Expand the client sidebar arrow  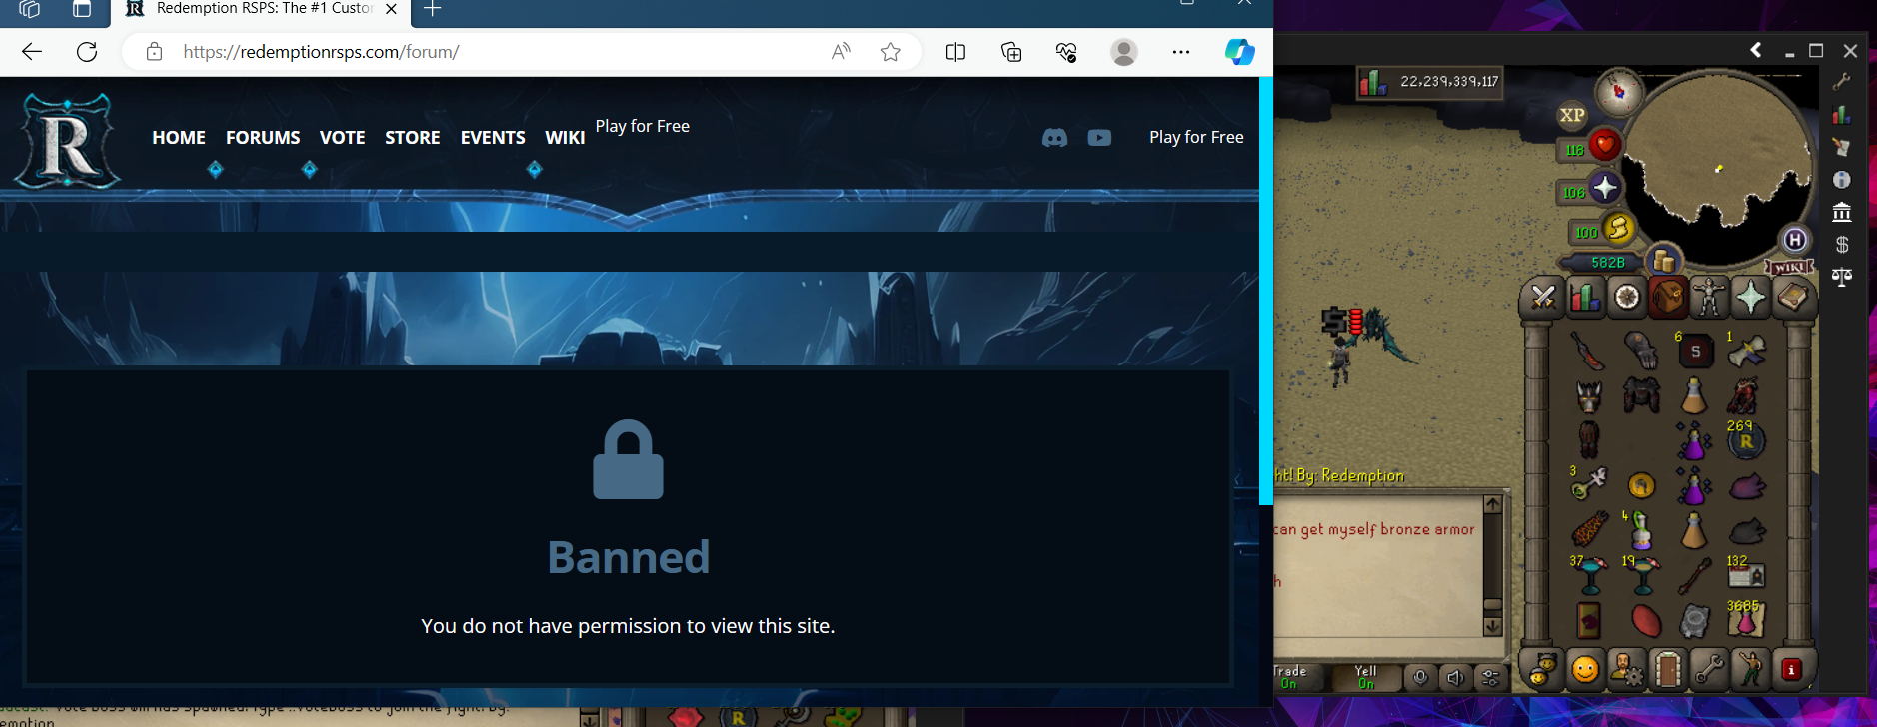[1756, 50]
